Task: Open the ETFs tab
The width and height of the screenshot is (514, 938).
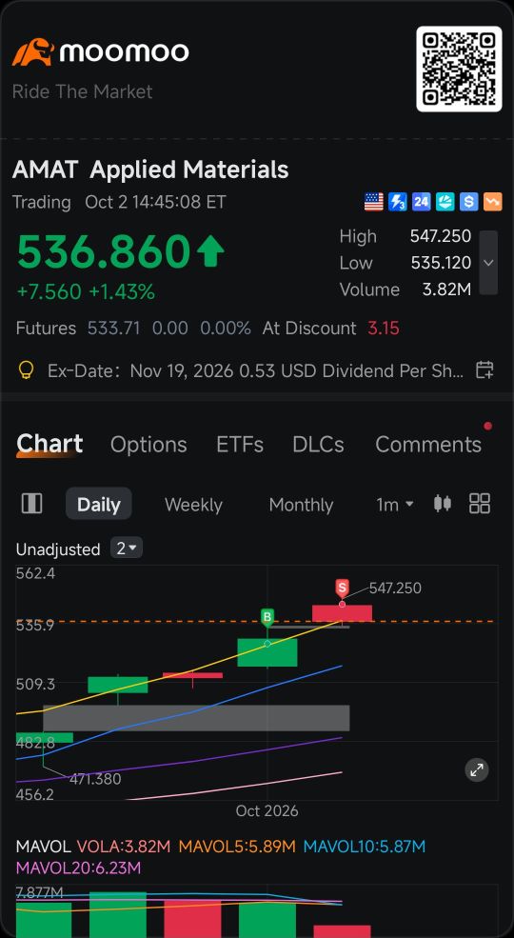Action: (x=240, y=445)
